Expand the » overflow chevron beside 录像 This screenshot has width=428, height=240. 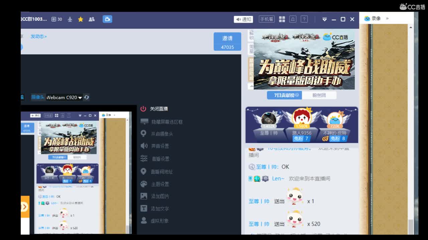coord(387,18)
